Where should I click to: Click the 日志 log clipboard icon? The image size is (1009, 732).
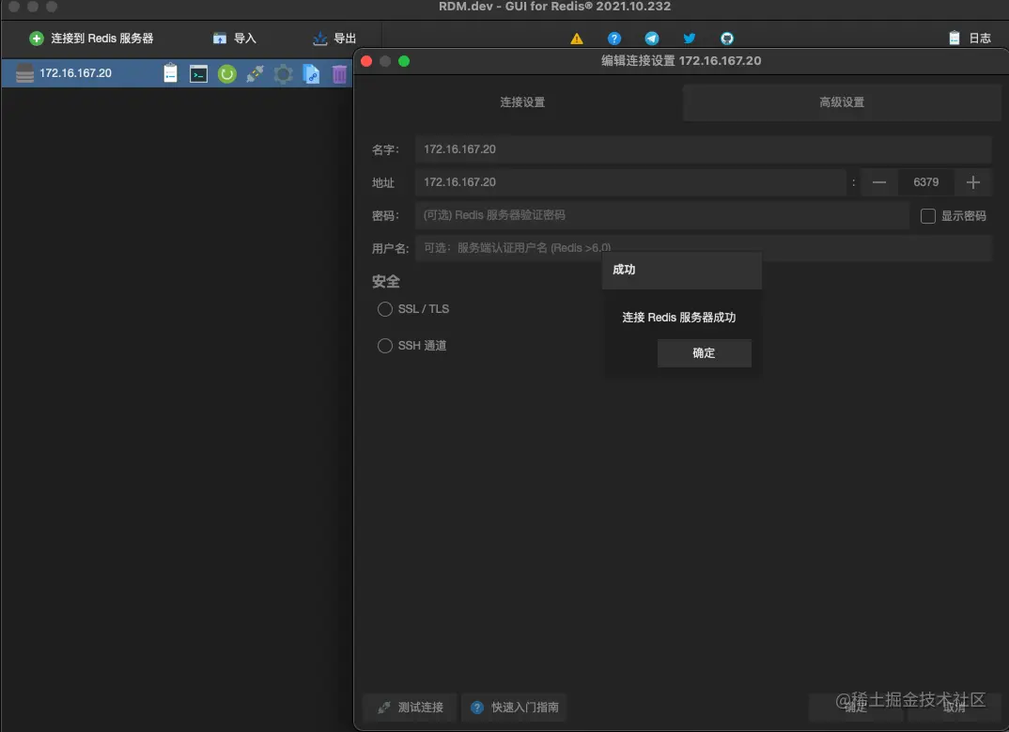click(955, 39)
